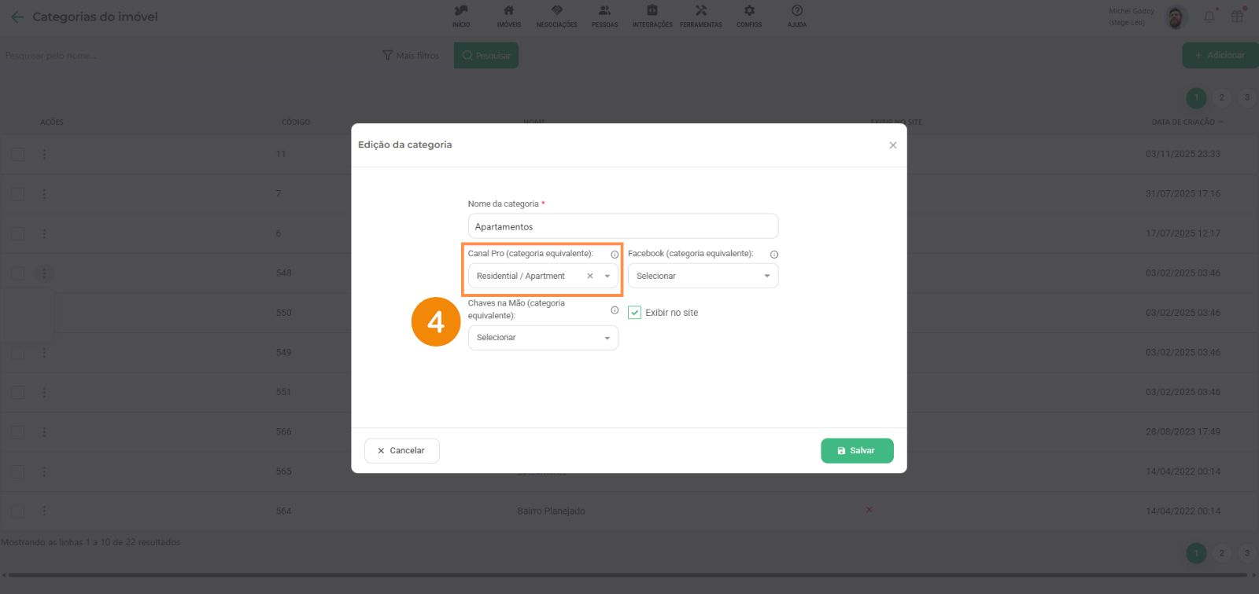Open the Configs menu
Screen dimensions: 1259x594
pos(749,16)
